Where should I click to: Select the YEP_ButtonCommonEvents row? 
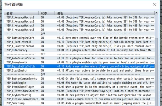click(79, 79)
